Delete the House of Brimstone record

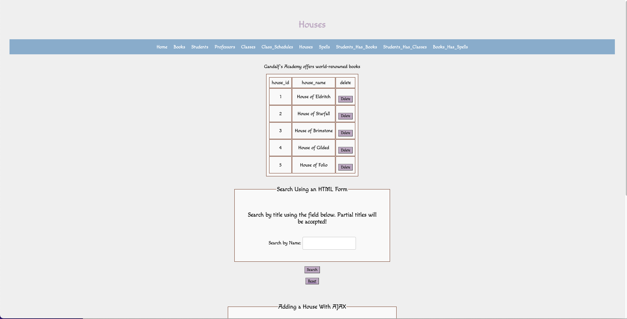345,133
